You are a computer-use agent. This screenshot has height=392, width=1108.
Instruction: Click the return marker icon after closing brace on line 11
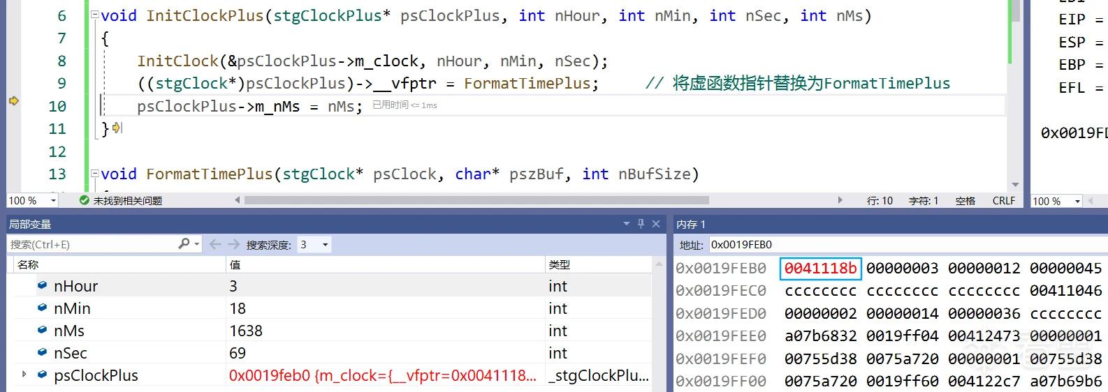click(x=117, y=128)
